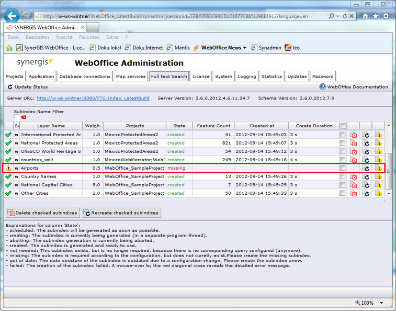Expand the WebOffice News favorites dropdown arrow

pyautogui.click(x=244, y=48)
